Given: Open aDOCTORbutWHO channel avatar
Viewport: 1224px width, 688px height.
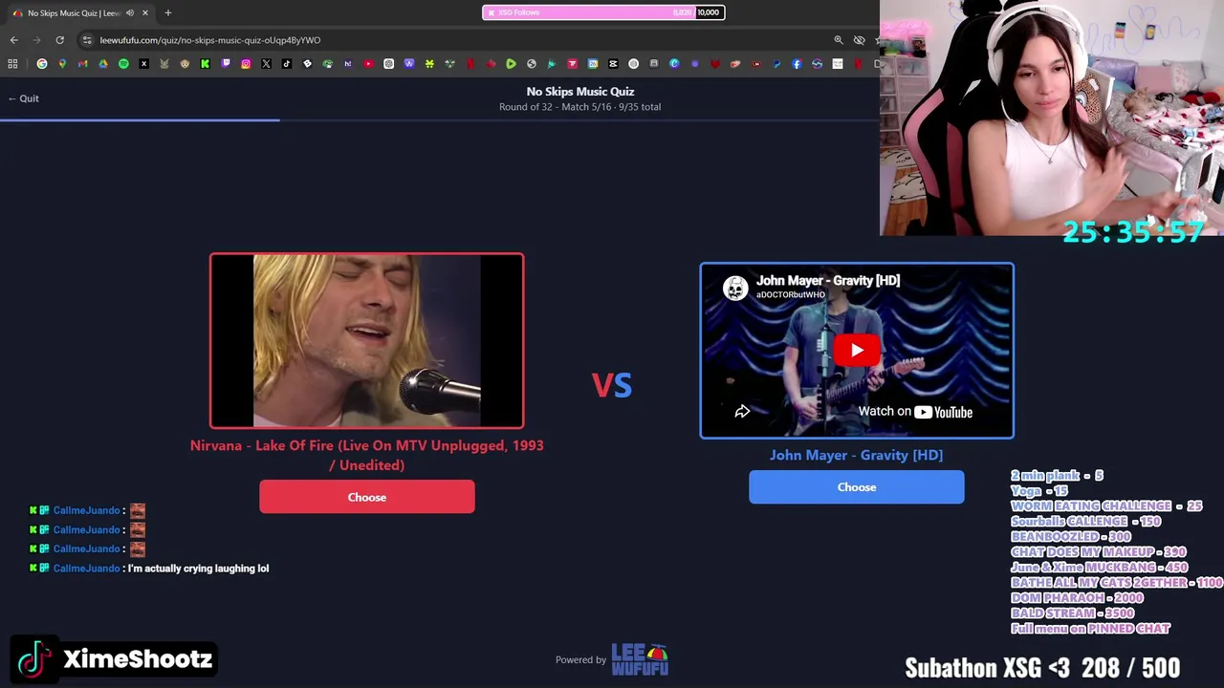Looking at the screenshot, I should point(735,288).
